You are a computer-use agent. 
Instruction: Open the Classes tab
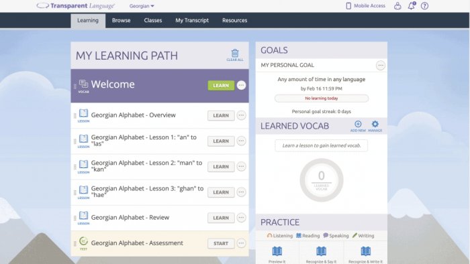coord(153,20)
